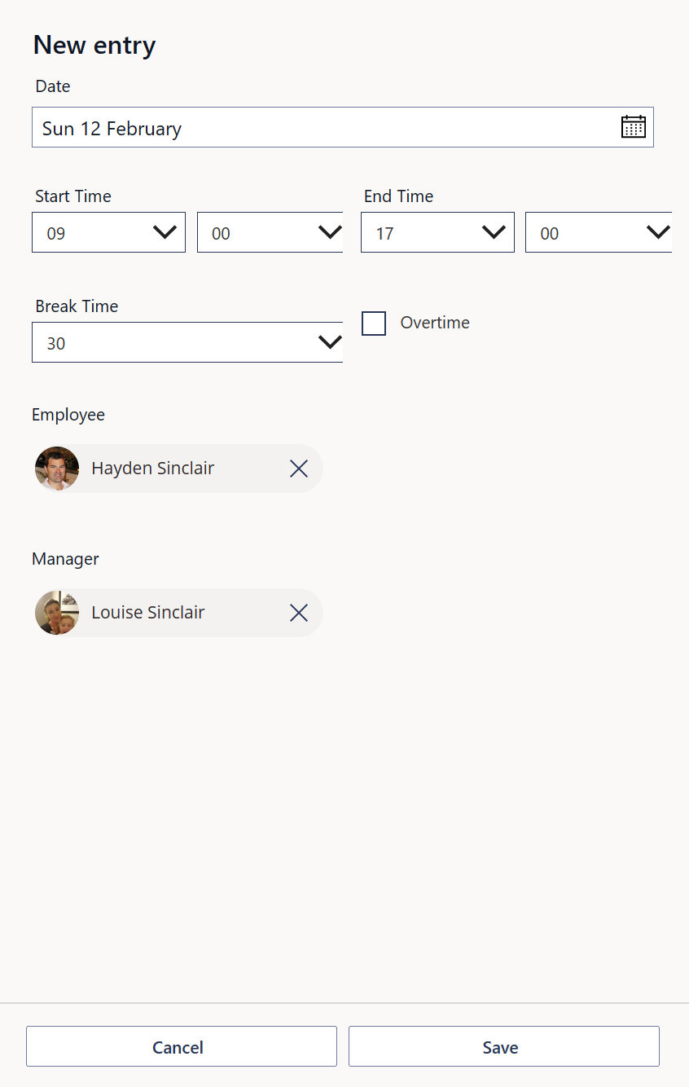
Task: Open the calendar date picker icon
Action: [x=633, y=127]
